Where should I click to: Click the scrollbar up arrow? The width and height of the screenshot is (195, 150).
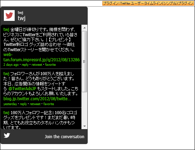[85, 28]
